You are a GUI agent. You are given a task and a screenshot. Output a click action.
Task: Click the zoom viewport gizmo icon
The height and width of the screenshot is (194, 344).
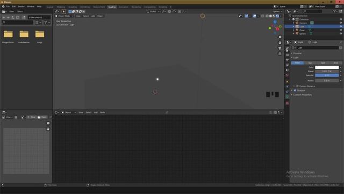coord(280,37)
